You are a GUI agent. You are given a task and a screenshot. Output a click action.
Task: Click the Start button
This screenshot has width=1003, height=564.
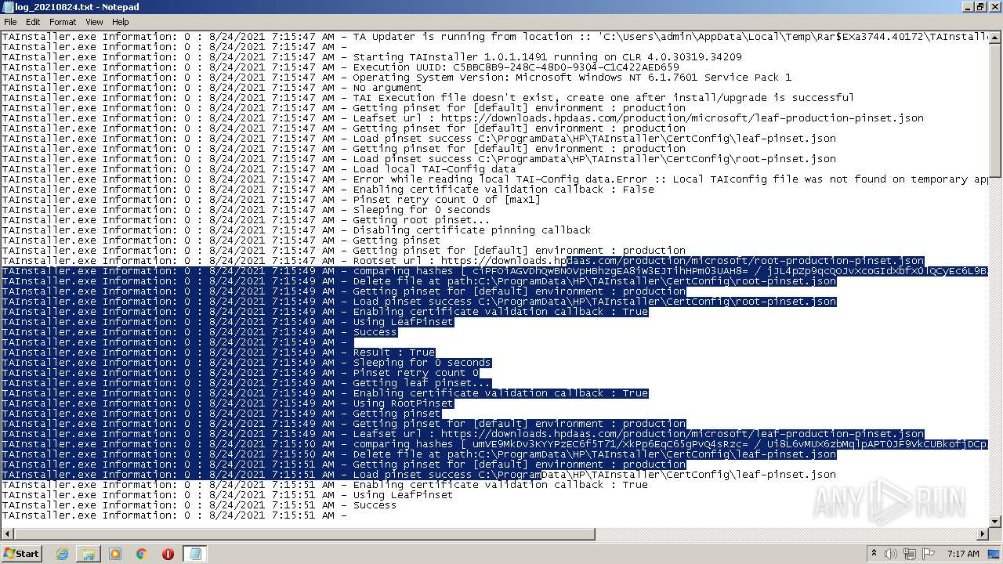[x=21, y=554]
